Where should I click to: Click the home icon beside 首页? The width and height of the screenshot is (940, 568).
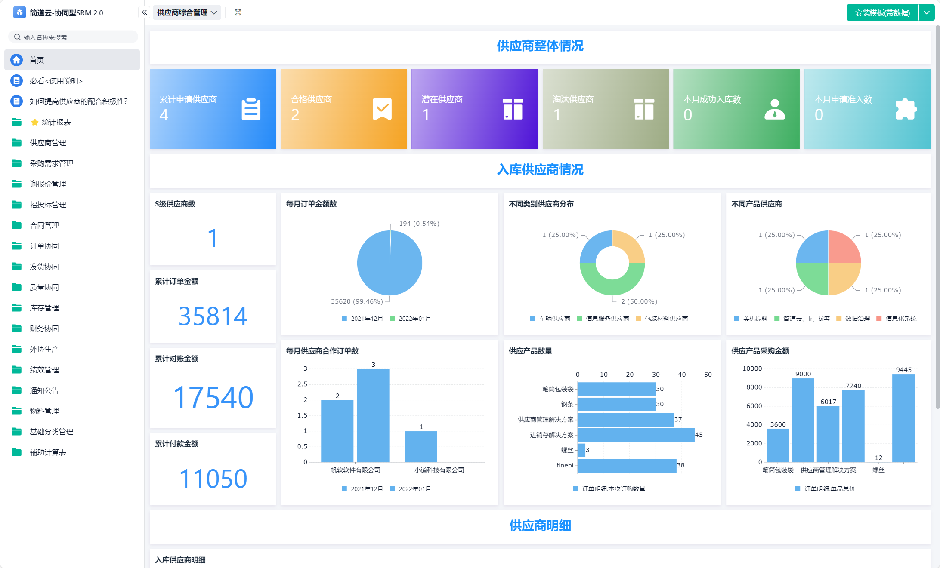coord(17,60)
